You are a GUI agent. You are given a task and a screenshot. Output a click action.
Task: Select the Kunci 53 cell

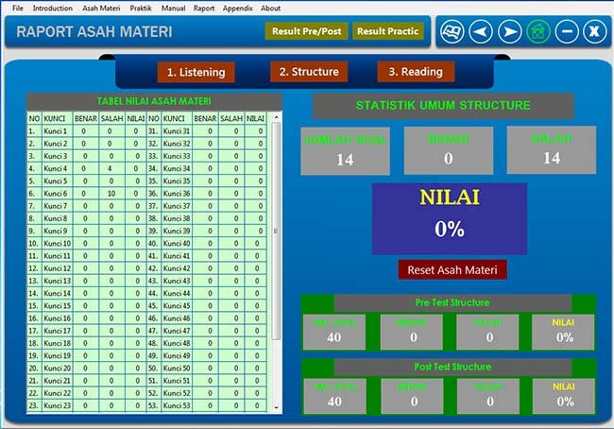point(177,405)
